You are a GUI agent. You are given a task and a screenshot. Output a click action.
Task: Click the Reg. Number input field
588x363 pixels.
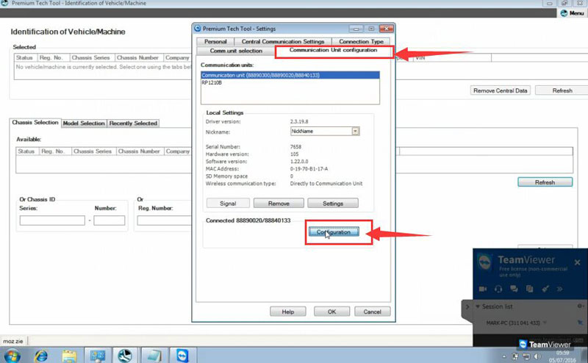(x=164, y=220)
